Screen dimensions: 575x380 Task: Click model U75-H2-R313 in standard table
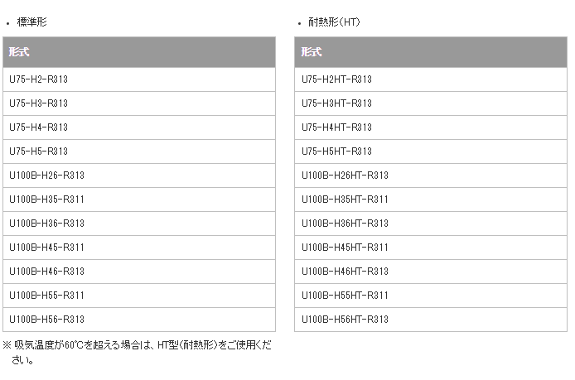[x=38, y=79]
